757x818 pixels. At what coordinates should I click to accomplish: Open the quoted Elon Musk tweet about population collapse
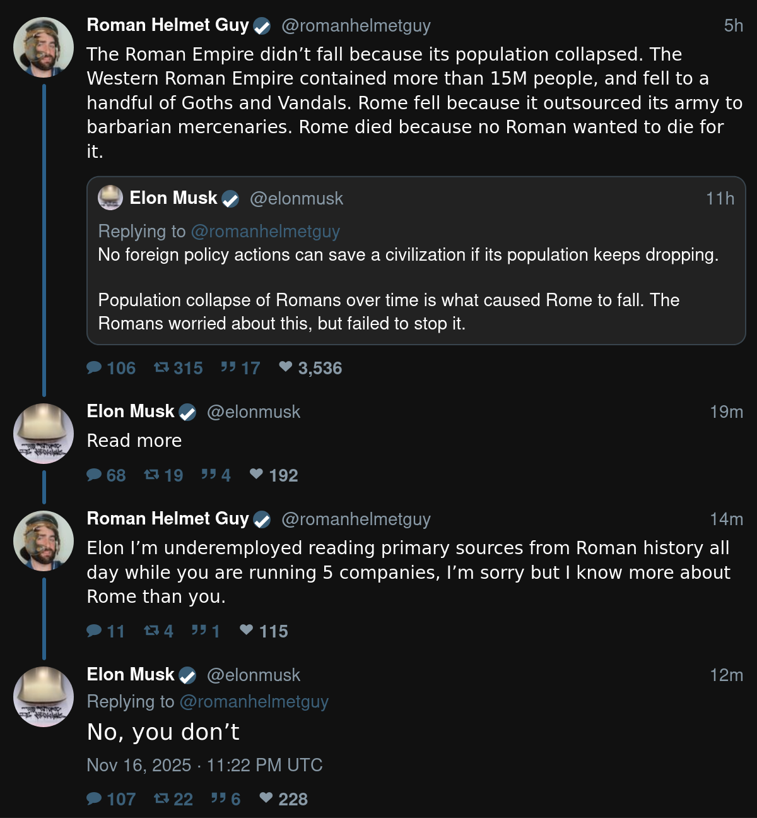416,289
